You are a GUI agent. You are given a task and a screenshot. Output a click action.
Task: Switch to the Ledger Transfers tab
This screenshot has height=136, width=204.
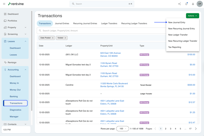(x=109, y=23)
